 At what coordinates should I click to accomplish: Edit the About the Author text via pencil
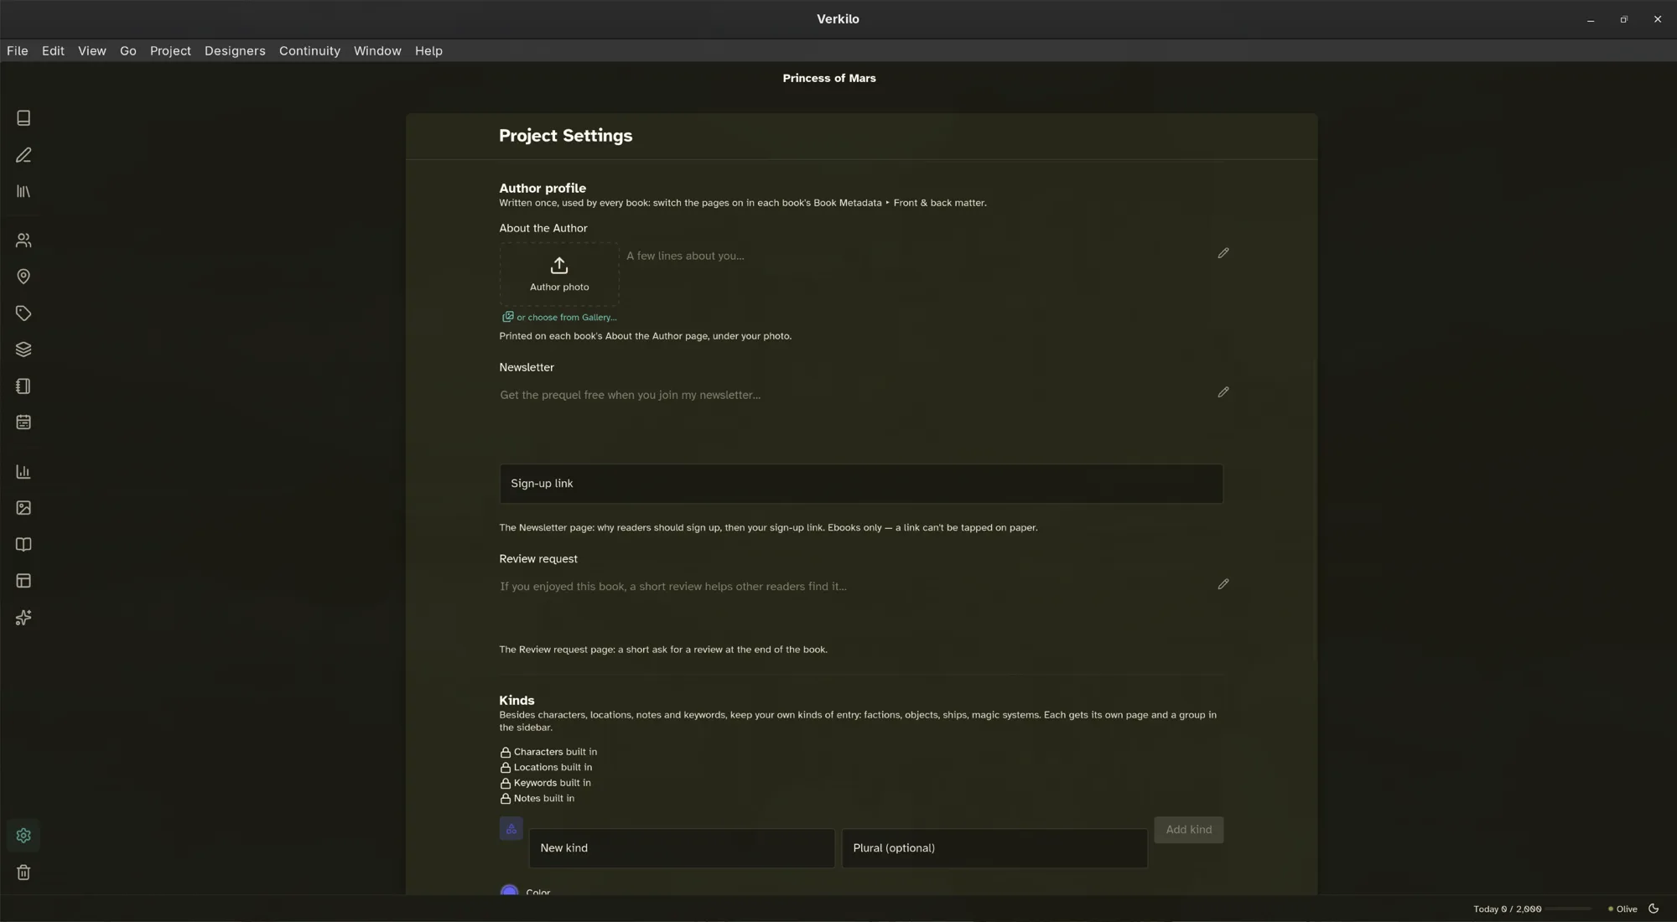[1223, 253]
